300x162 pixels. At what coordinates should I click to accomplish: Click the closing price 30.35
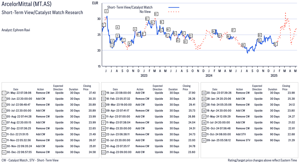coord(92,99)
